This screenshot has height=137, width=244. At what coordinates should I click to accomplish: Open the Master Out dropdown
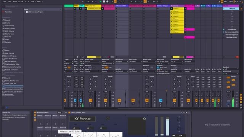231,73
